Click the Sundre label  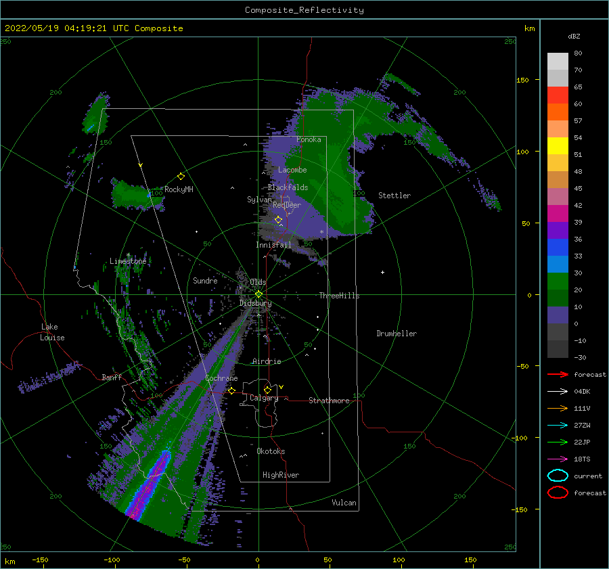click(205, 281)
